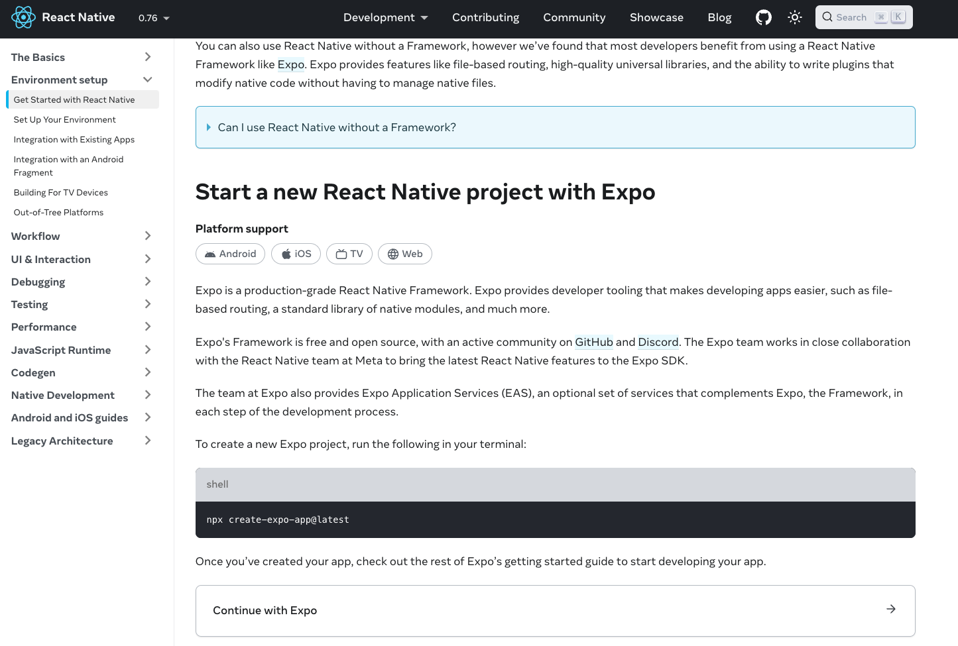Follow the Discord community link

(658, 342)
